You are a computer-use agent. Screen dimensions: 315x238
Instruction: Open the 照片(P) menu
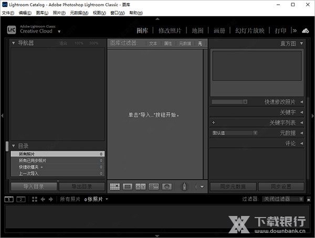59,13
